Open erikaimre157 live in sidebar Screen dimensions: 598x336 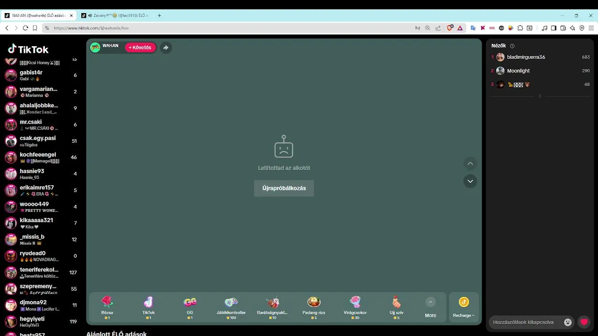(41, 190)
